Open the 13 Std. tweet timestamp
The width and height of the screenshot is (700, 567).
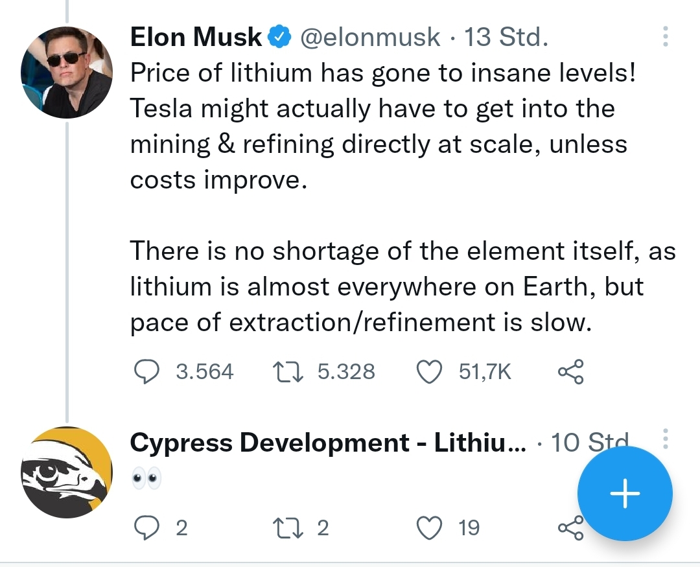pyautogui.click(x=504, y=37)
